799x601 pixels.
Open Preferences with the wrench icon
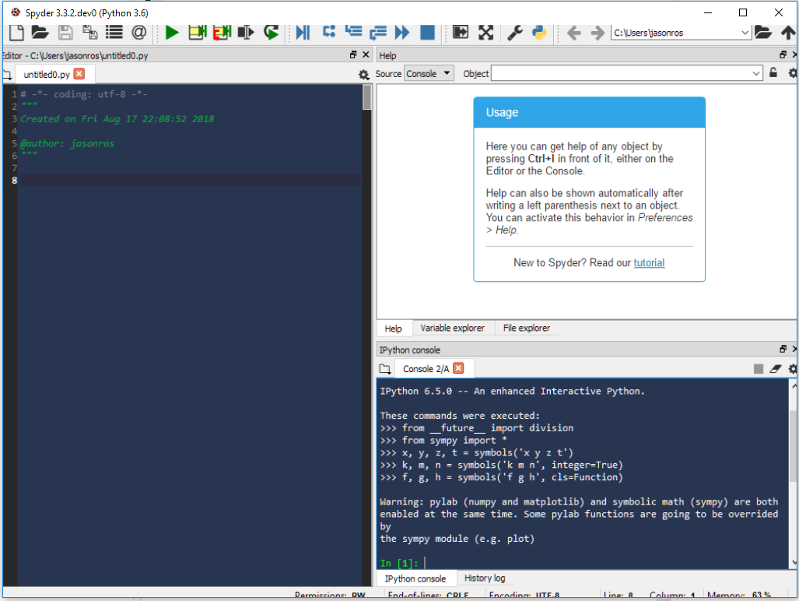point(515,33)
